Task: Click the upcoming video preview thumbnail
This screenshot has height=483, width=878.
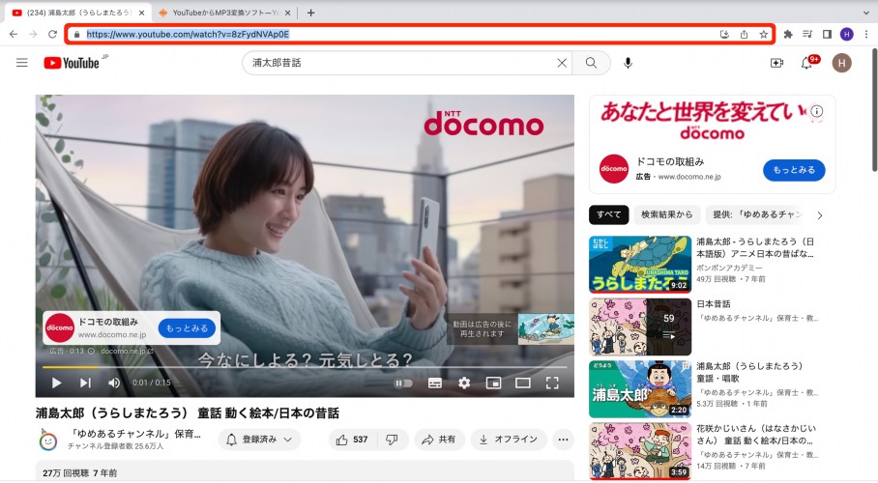Action: pyautogui.click(x=546, y=328)
